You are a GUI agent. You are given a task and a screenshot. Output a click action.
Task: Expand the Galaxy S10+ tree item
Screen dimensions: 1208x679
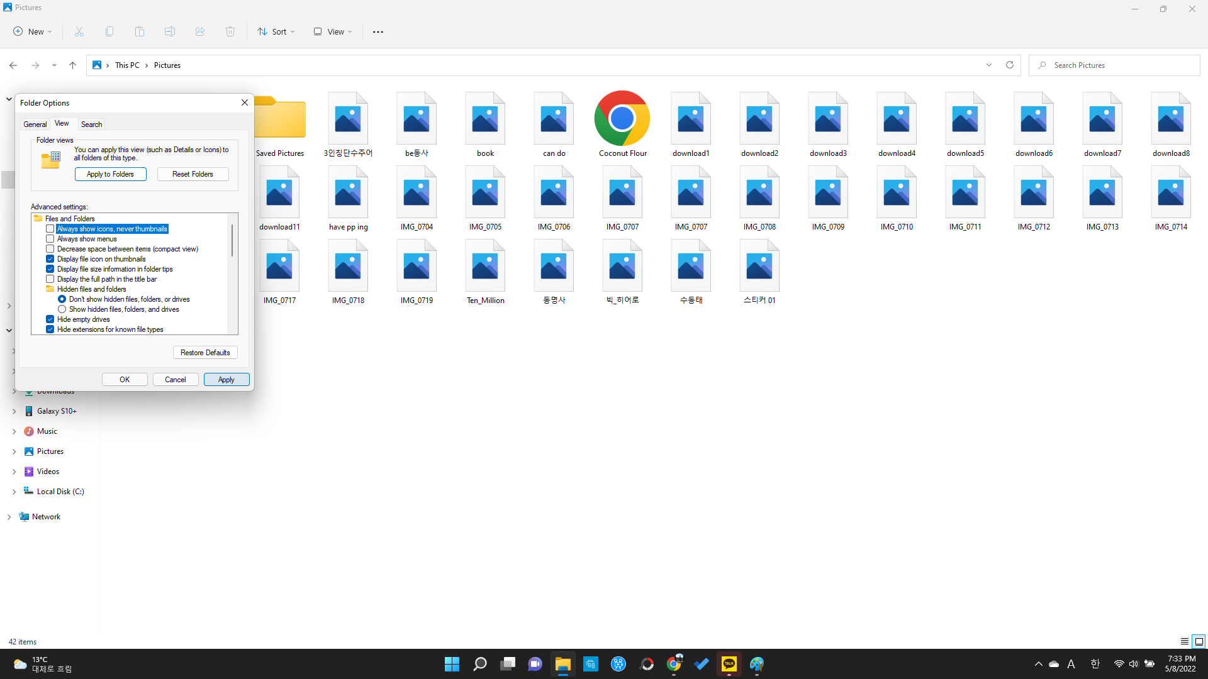pos(14,411)
